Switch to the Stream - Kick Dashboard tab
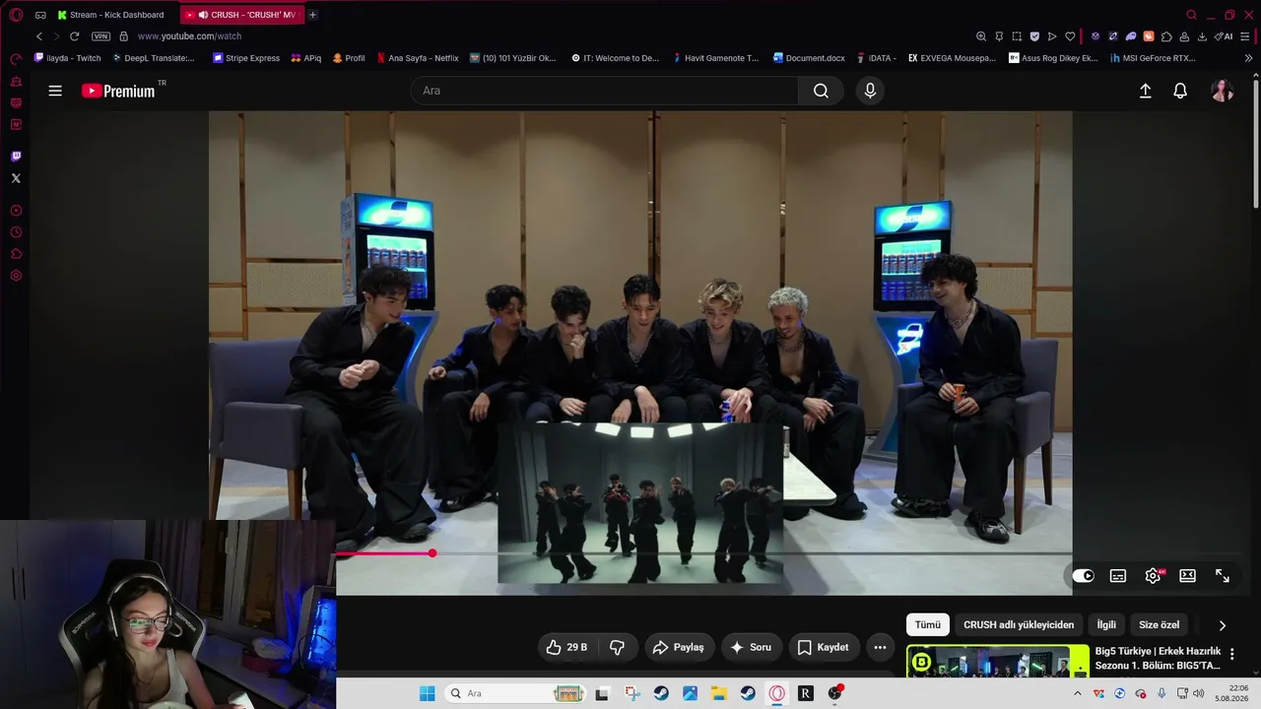The height and width of the screenshot is (709, 1261). click(x=110, y=15)
